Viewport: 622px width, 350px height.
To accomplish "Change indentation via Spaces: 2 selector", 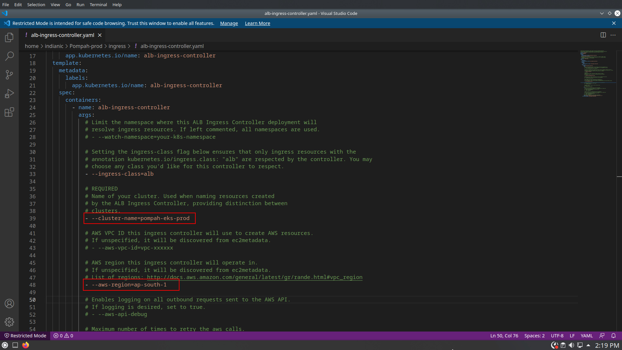I will point(534,336).
